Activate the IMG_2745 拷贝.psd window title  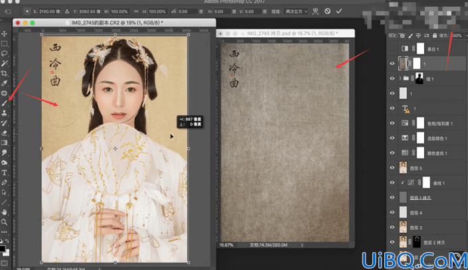292,33
